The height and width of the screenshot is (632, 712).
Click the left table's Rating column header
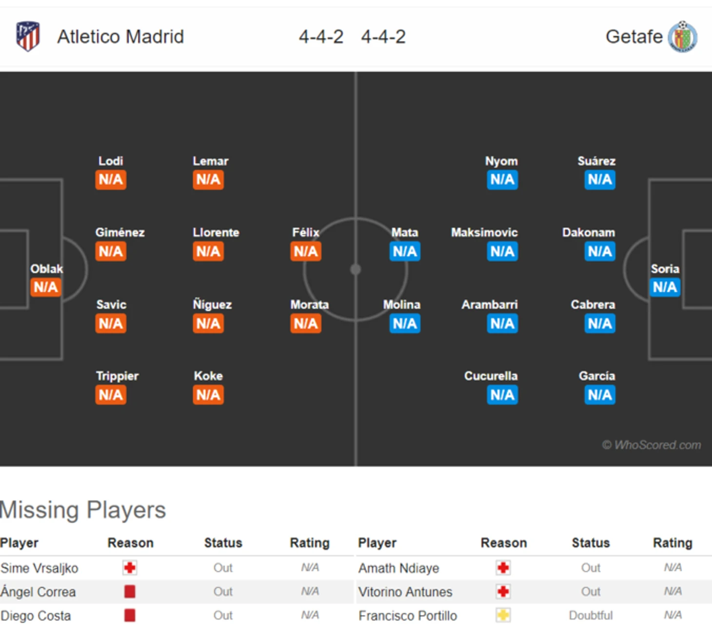tap(310, 543)
